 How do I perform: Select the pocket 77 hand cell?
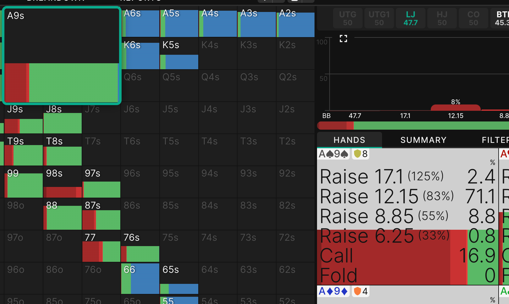(x=101, y=246)
